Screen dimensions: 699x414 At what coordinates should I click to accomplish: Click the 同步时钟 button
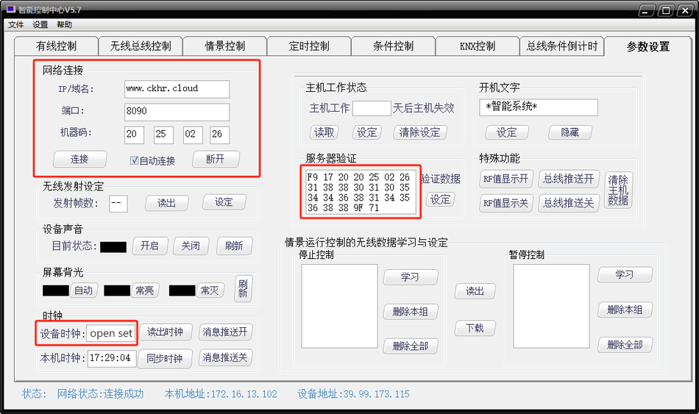click(165, 358)
